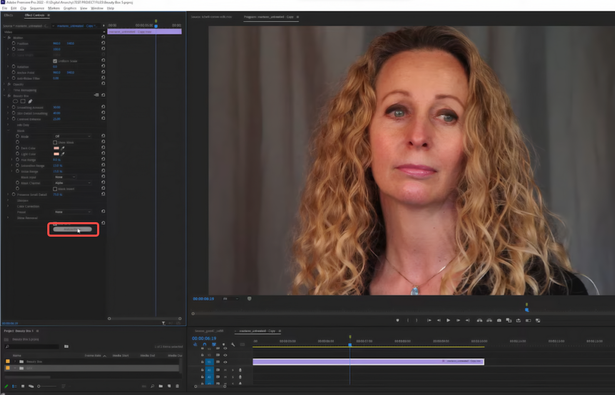The image size is (615, 395).
Task: Toggle V1 track output eye icon
Action: (225, 362)
